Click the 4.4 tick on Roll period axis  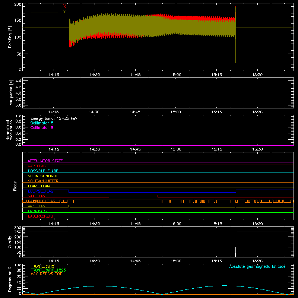18,81
